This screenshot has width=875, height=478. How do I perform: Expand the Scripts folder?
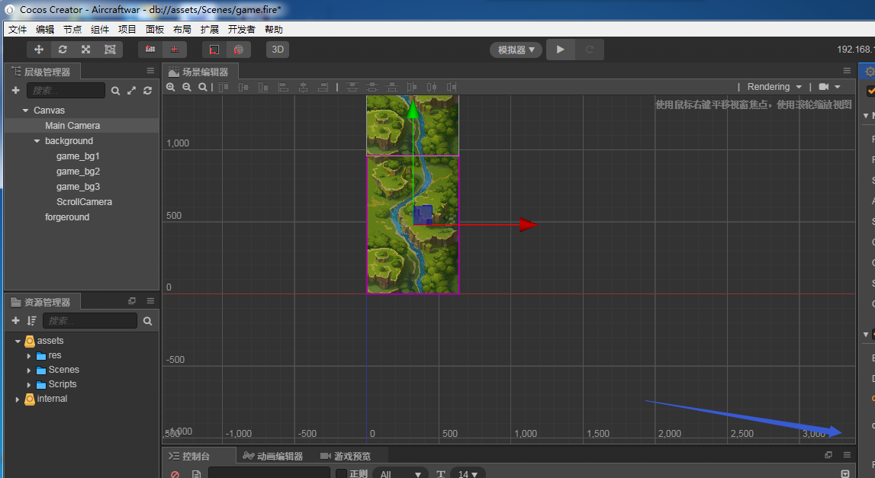(x=29, y=384)
